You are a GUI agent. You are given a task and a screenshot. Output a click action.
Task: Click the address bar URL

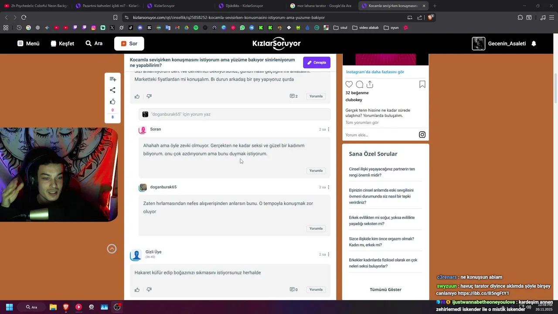coord(228,17)
